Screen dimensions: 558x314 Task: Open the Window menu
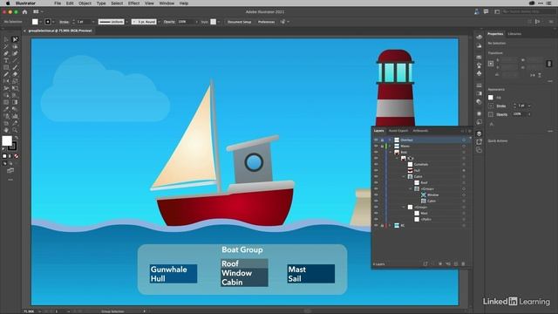pos(167,3)
